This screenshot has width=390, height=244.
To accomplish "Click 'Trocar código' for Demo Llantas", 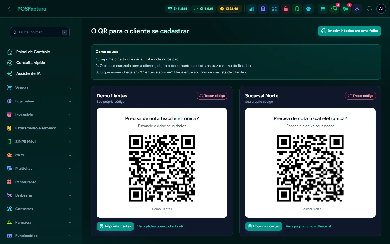I will click(212, 96).
